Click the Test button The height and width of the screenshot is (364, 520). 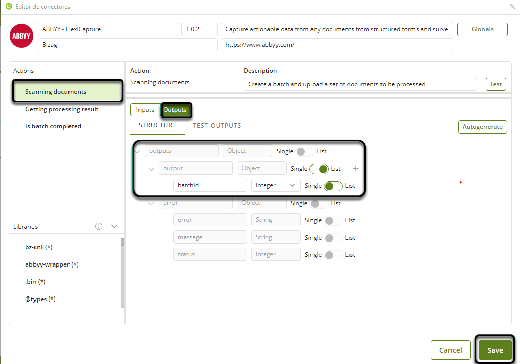[x=496, y=84]
